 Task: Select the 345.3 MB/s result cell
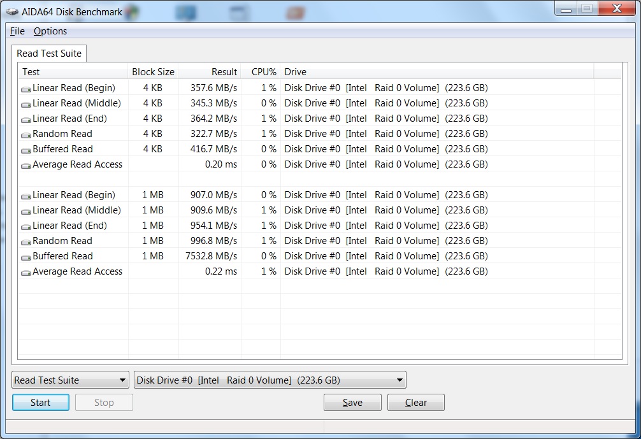[213, 103]
